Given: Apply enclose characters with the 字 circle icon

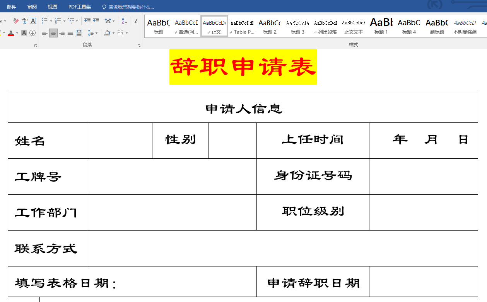Looking at the screenshot, I should click(x=32, y=32).
